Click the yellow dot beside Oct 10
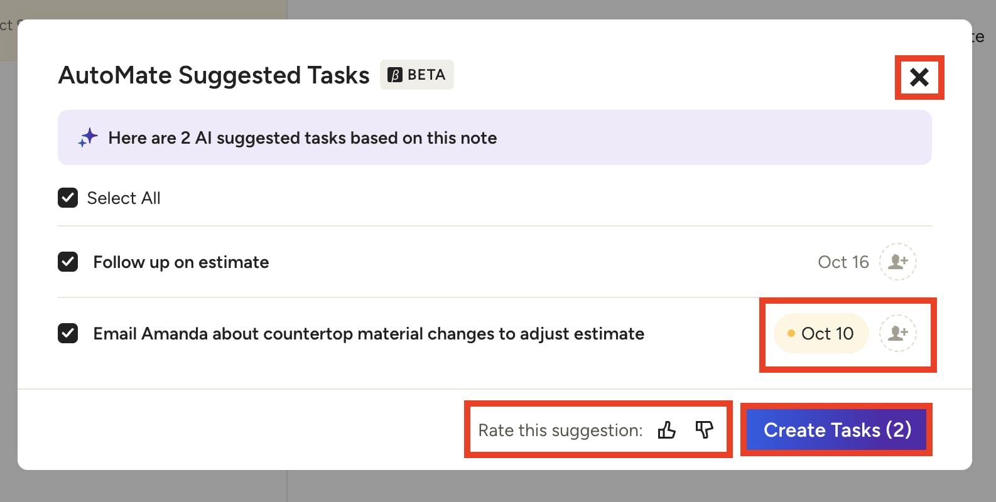996x502 pixels. point(791,333)
